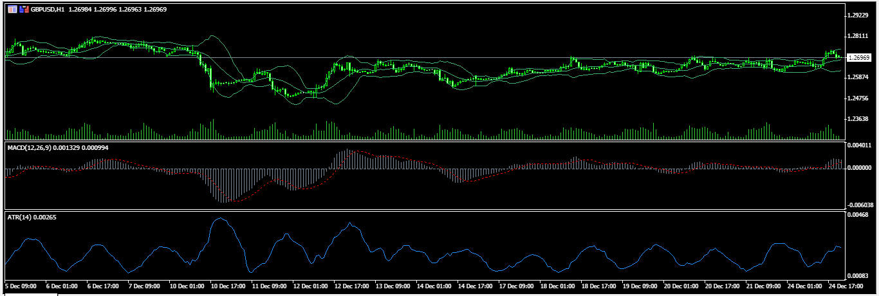Click the 1.23638 price scale label
The image size is (879, 296).
[859, 119]
